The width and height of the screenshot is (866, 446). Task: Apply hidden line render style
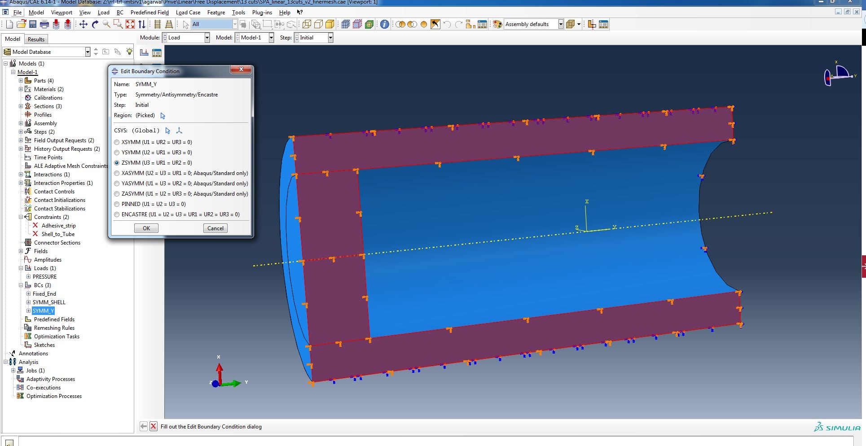click(x=318, y=24)
